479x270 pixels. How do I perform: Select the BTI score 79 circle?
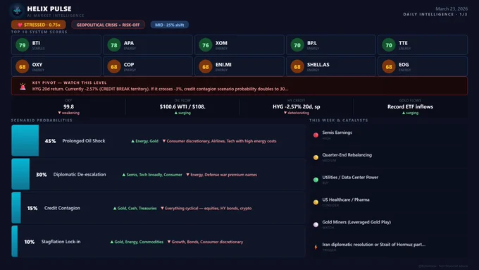pos(23,45)
